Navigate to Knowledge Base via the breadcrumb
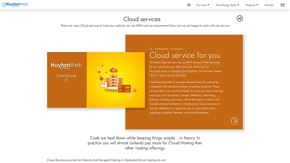 pos(161,49)
